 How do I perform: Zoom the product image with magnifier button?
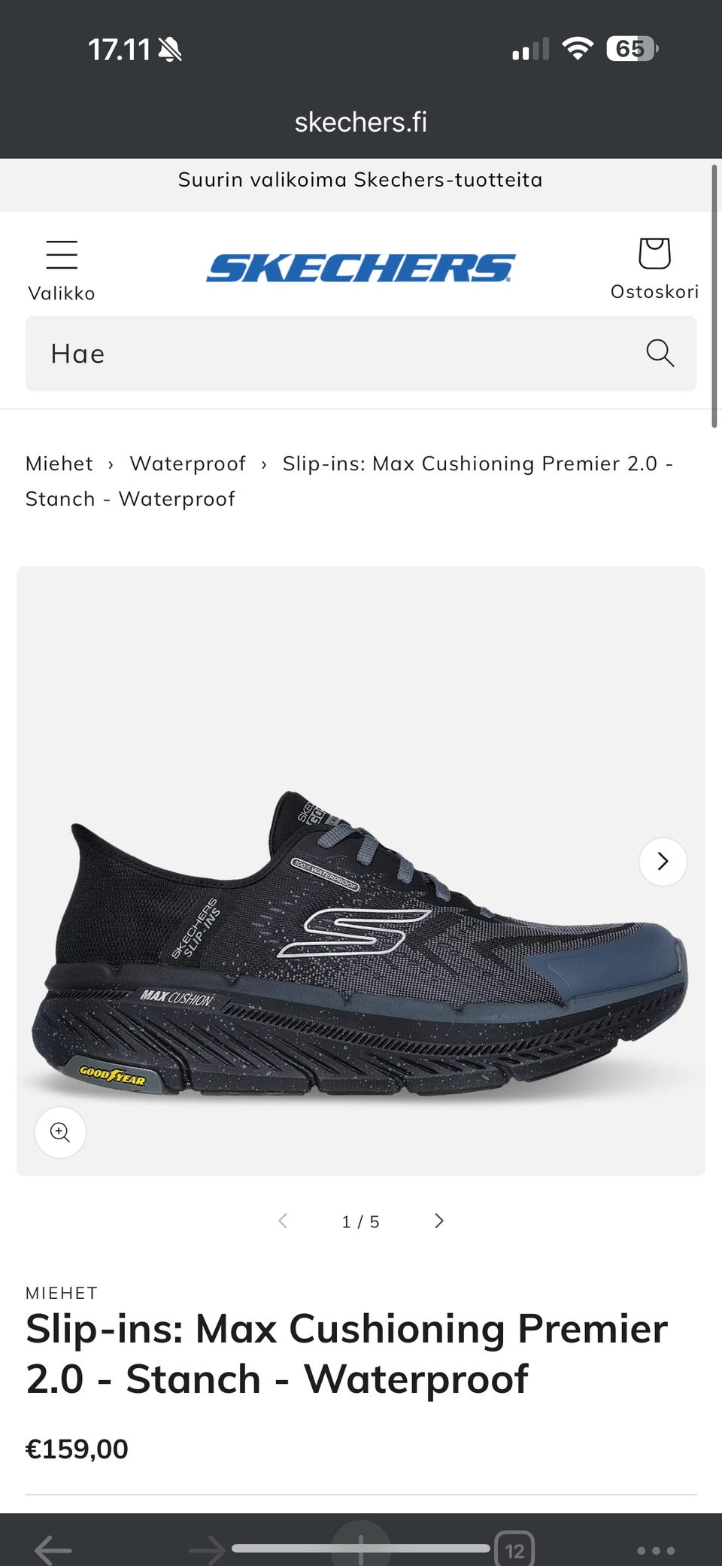(60, 1132)
